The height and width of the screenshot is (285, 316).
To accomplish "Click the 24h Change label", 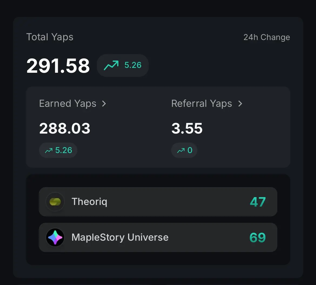I will click(x=267, y=37).
